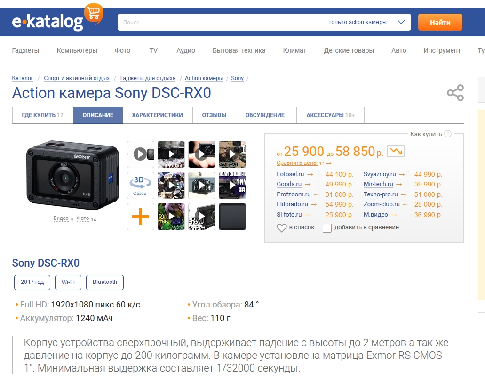The image size is (485, 380).
Task: Click the question mark next to Как купить
Action: (448, 134)
